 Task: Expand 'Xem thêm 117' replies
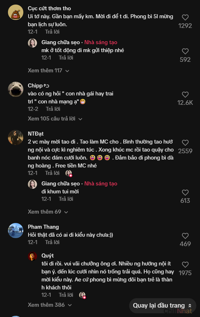(x=48, y=70)
